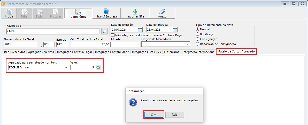
Task: Click the Valor field showing 5
Action: pos(83,68)
